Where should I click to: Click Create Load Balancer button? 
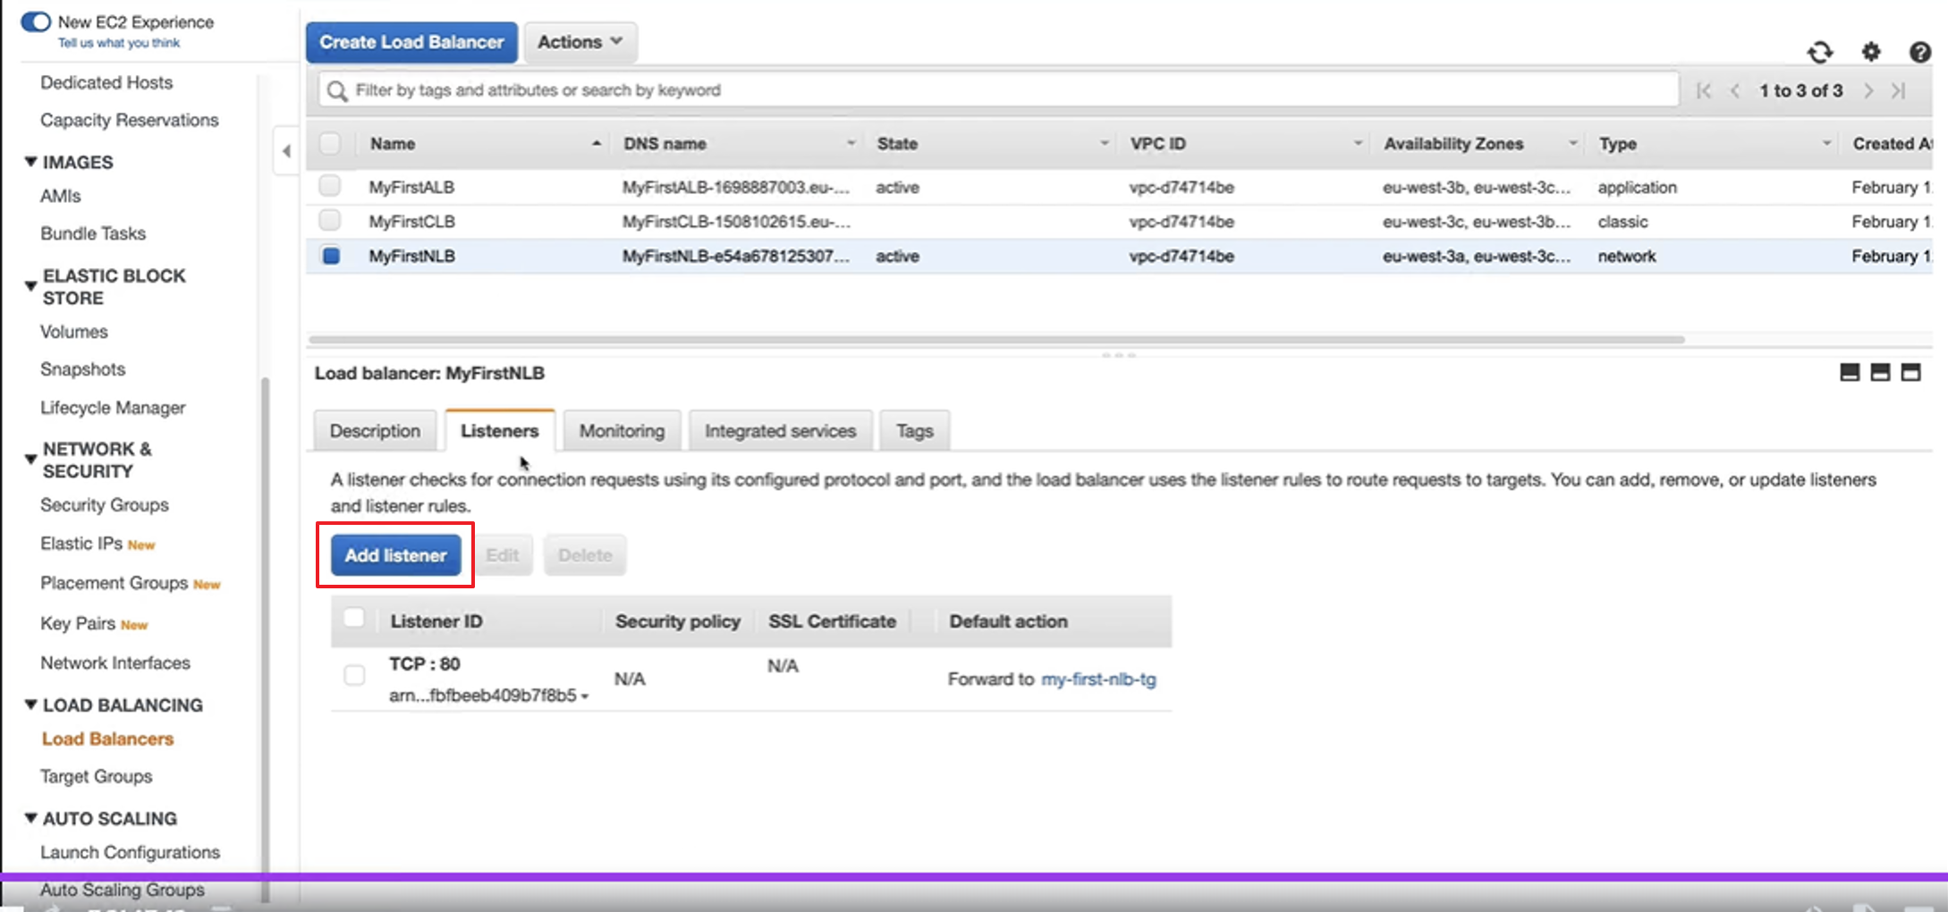coord(411,42)
